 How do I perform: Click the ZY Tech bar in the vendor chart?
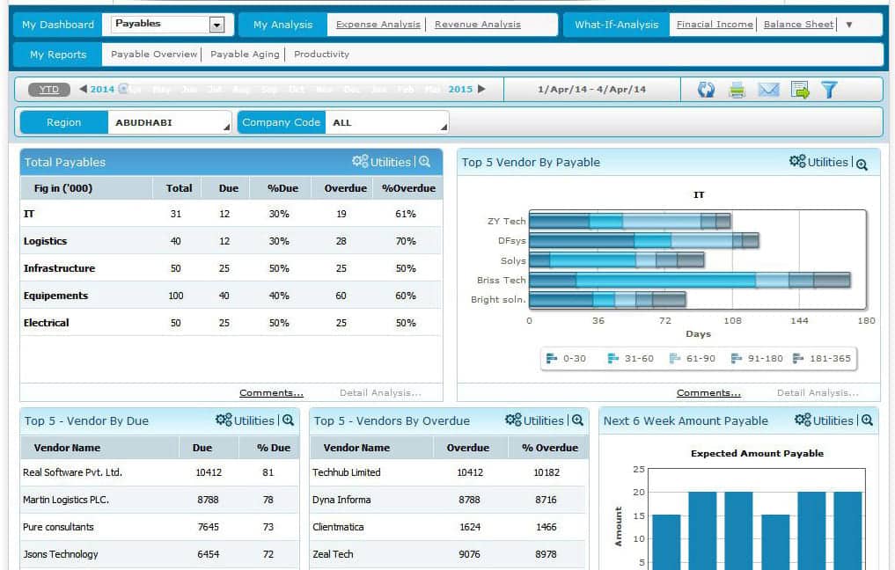[629, 221]
